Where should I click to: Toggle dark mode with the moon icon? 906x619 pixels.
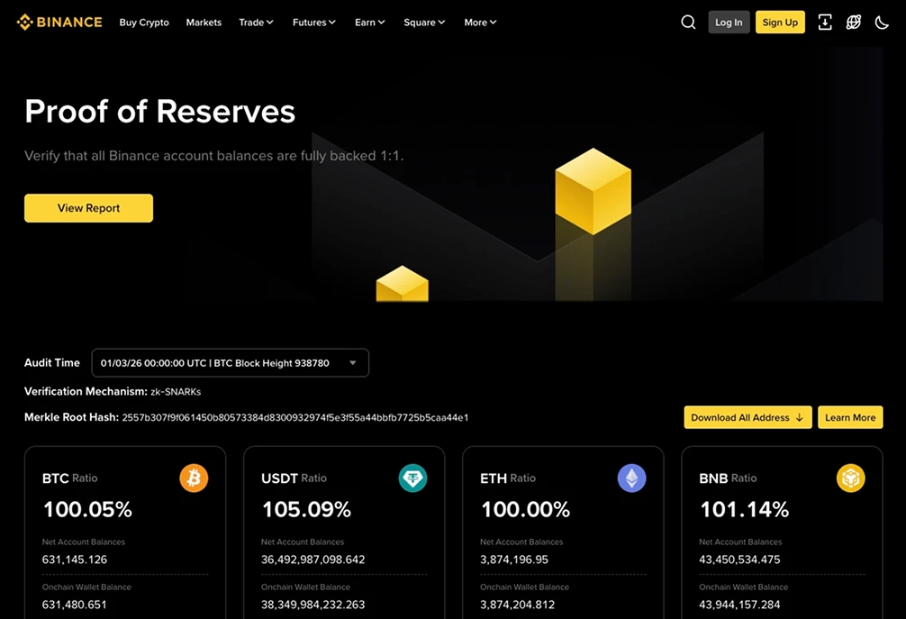[882, 22]
